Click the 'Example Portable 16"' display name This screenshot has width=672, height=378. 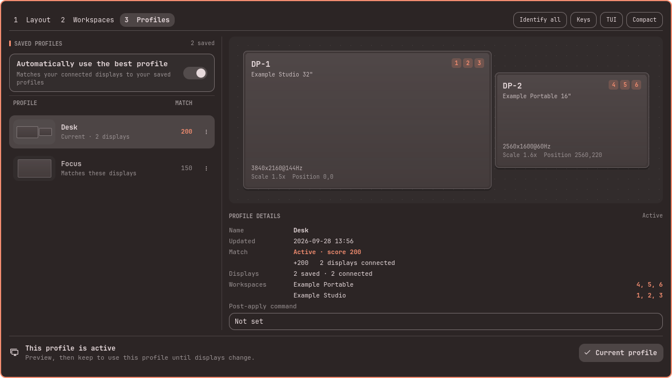pyautogui.click(x=537, y=96)
